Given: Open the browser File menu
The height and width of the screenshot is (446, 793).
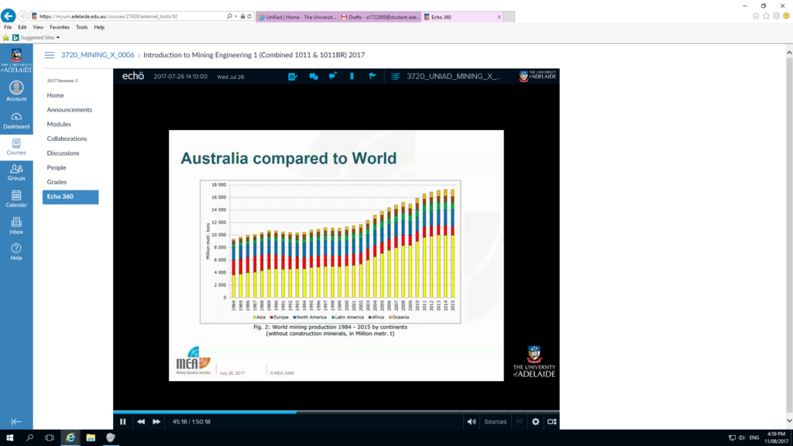Looking at the screenshot, I should [x=8, y=27].
